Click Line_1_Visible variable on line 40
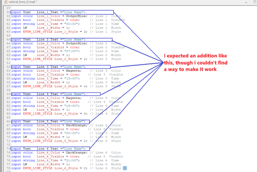The width and height of the screenshot is (257, 172). pyautogui.click(x=51, y=20)
